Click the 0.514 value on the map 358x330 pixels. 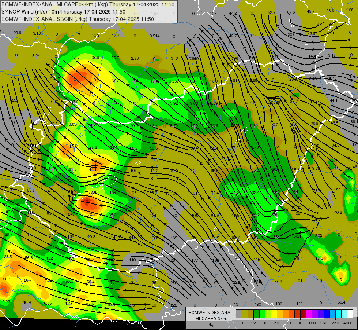tap(154, 36)
